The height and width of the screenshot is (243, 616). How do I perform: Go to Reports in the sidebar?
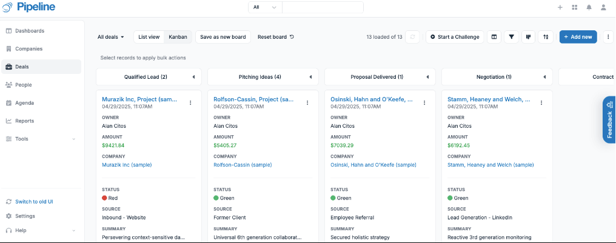click(x=25, y=121)
